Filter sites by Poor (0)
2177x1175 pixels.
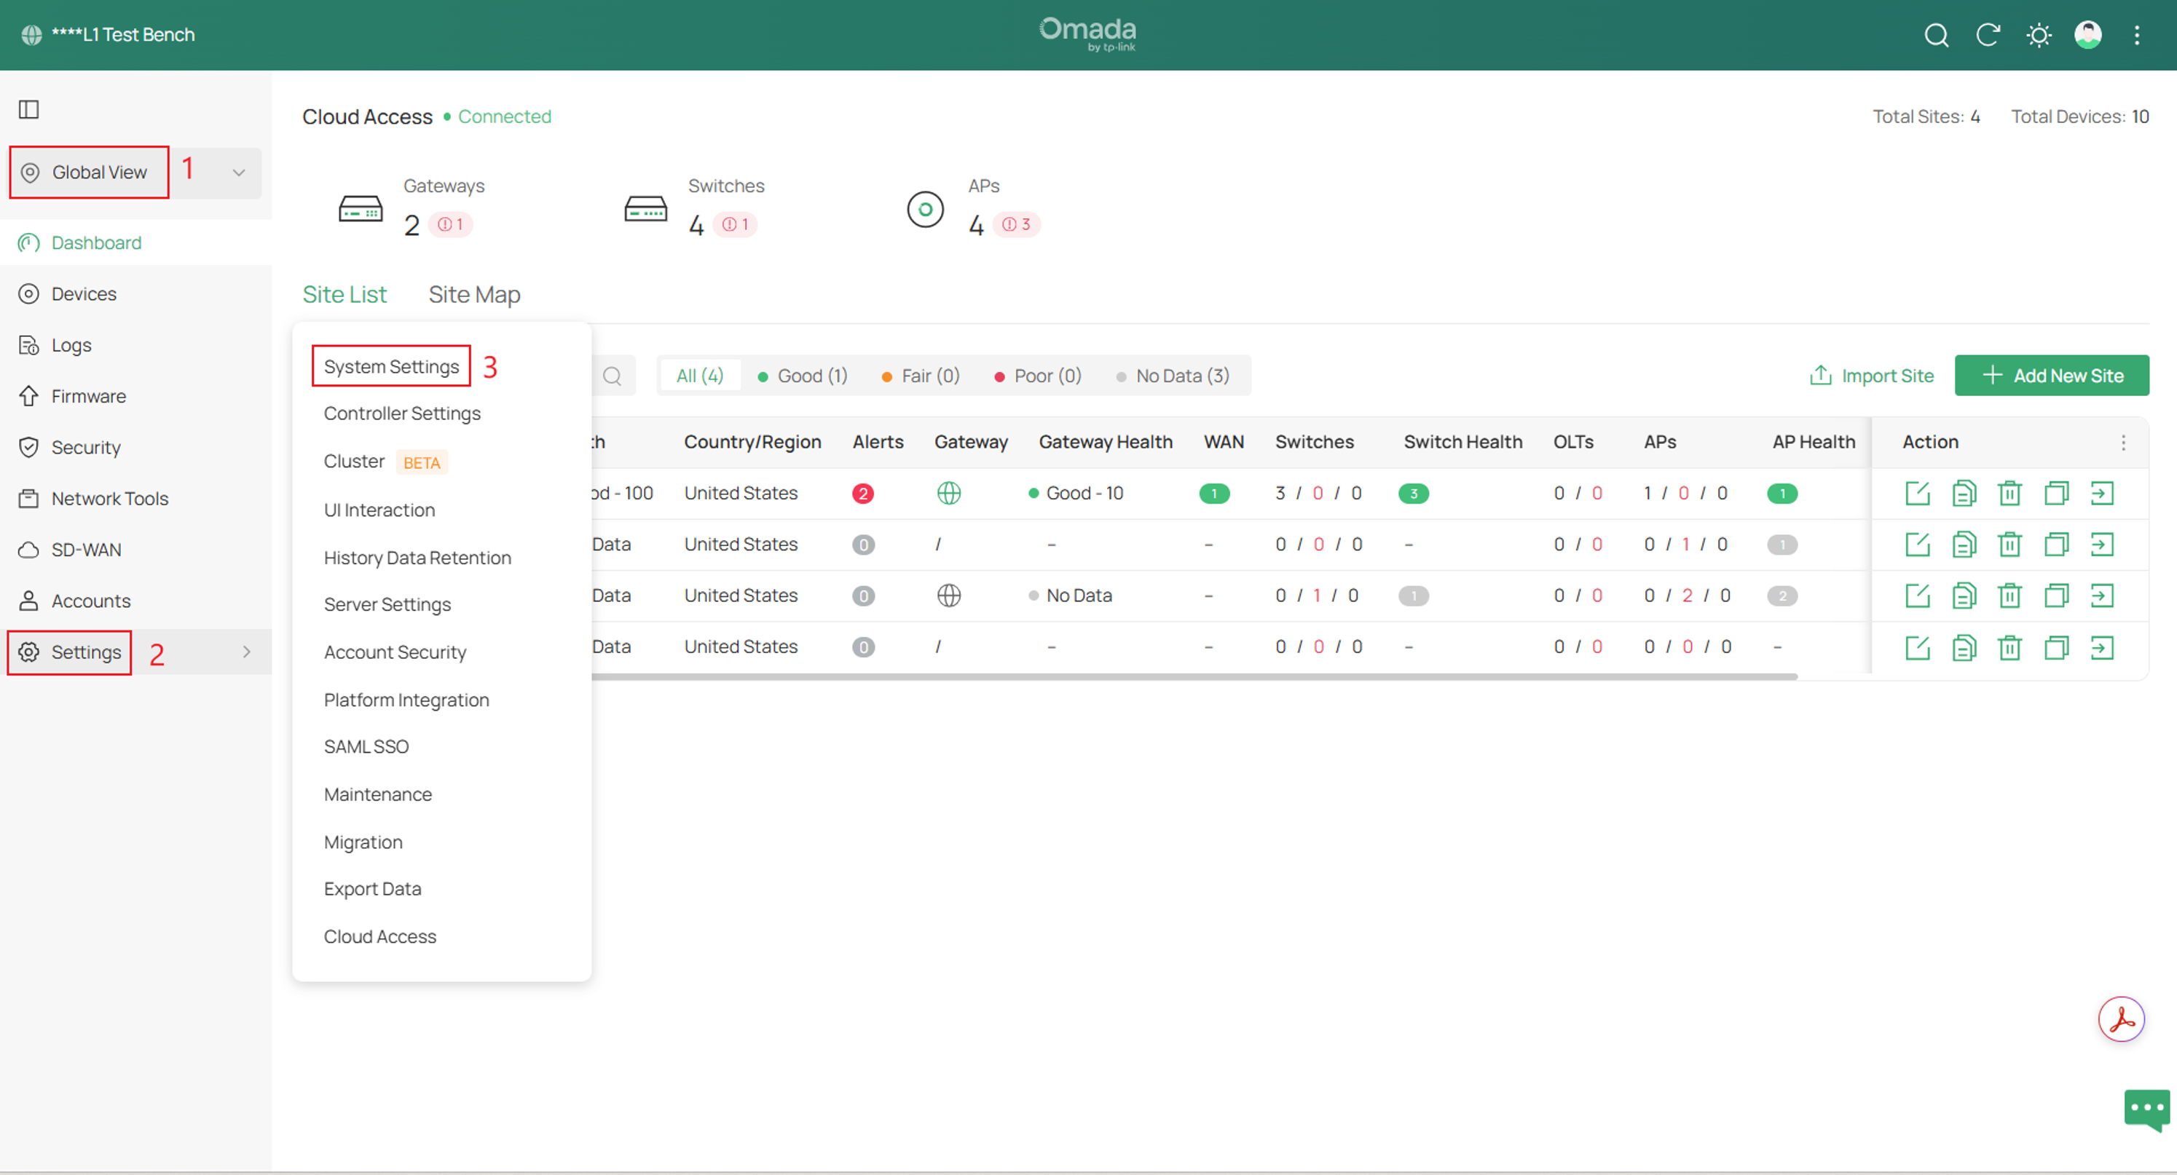click(x=1038, y=376)
